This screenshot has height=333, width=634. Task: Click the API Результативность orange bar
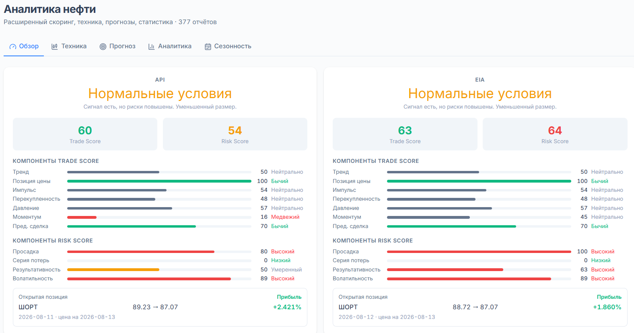coord(113,269)
